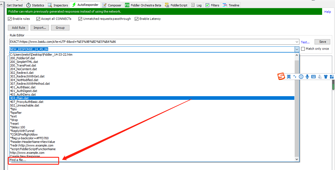Open the Composer tab
This screenshot has width=335, height=170.
point(112,5)
